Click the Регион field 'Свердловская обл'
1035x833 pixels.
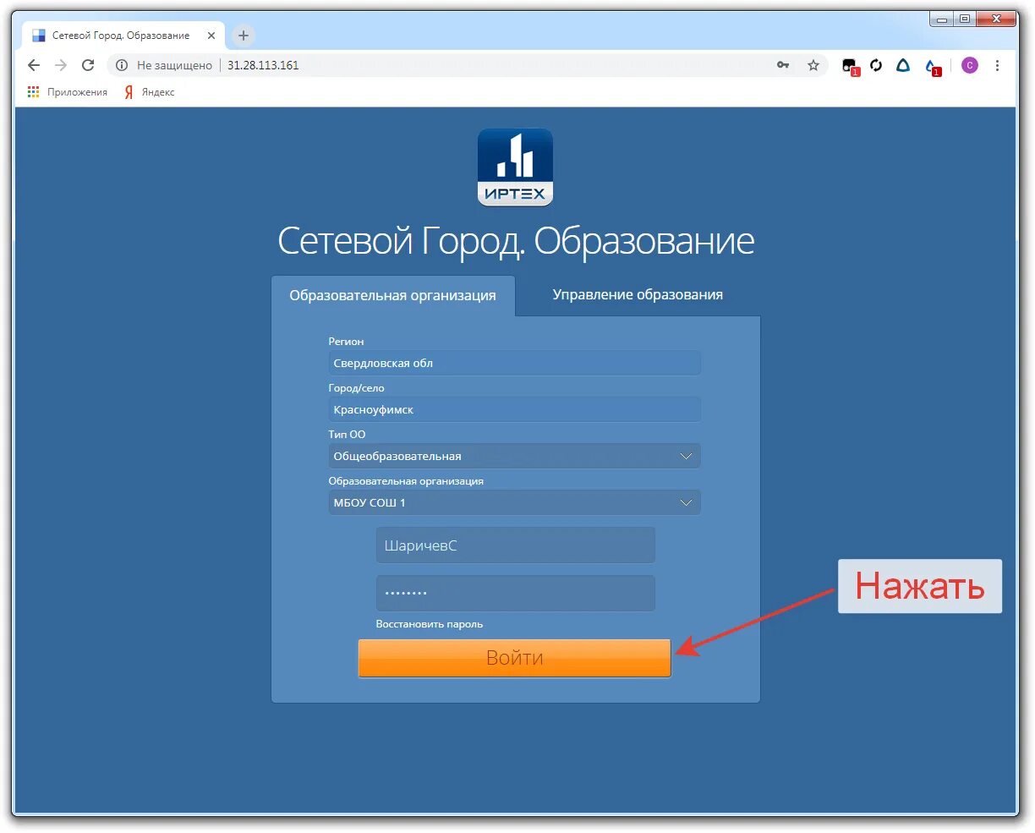[x=515, y=363]
